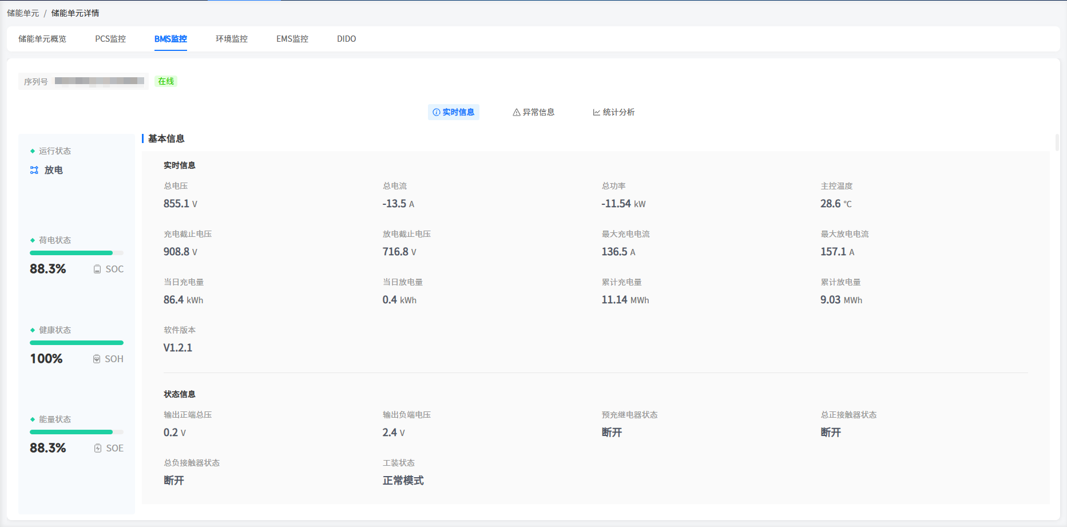Click the vertical scrollbar on the right
This screenshot has height=527, width=1067.
(x=1057, y=142)
